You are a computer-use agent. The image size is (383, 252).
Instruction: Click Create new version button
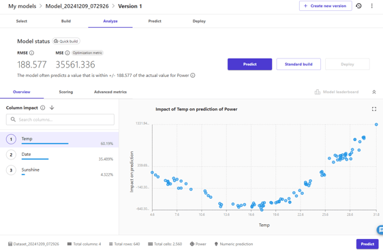(326, 6)
